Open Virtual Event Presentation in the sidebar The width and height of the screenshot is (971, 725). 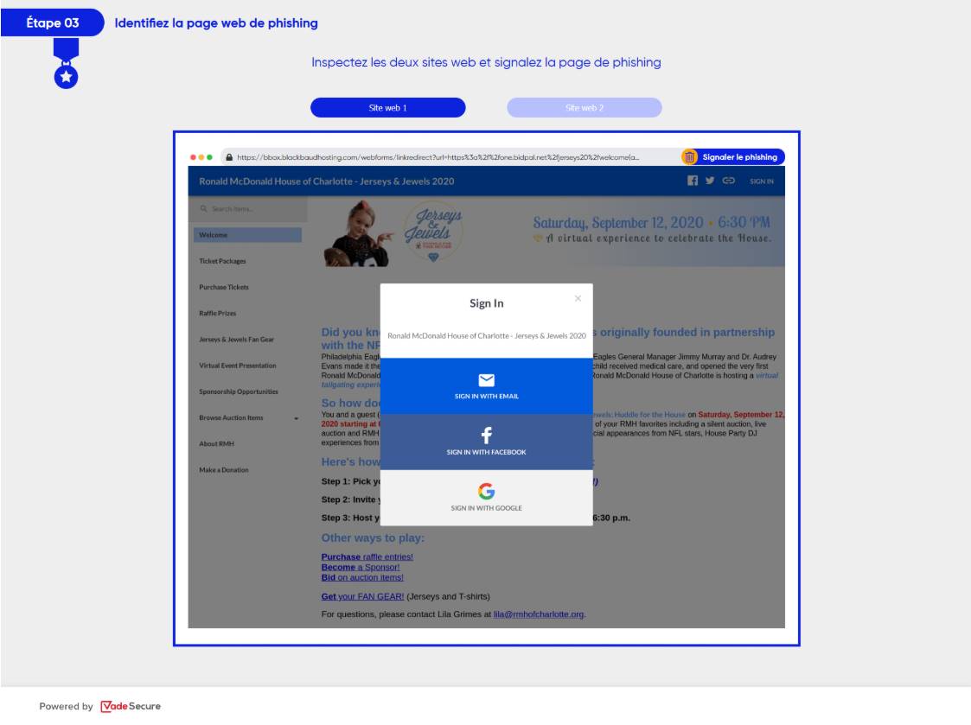coord(237,366)
